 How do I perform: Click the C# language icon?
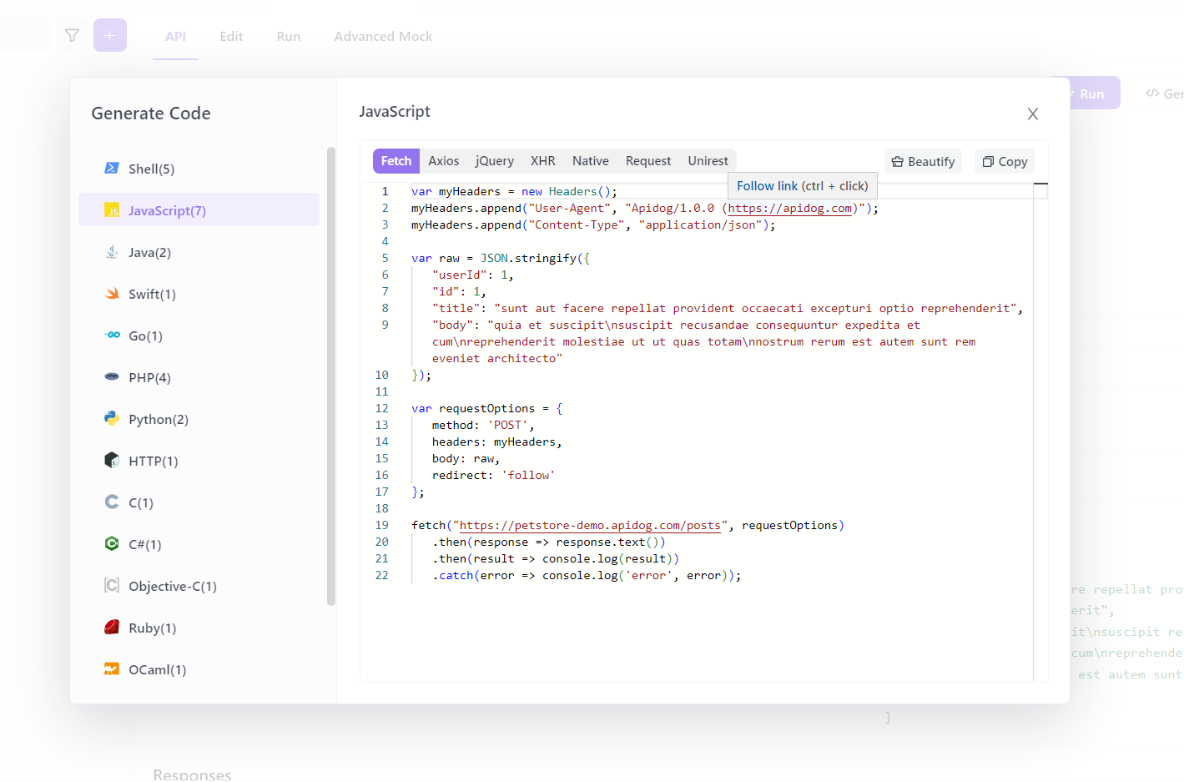[112, 544]
